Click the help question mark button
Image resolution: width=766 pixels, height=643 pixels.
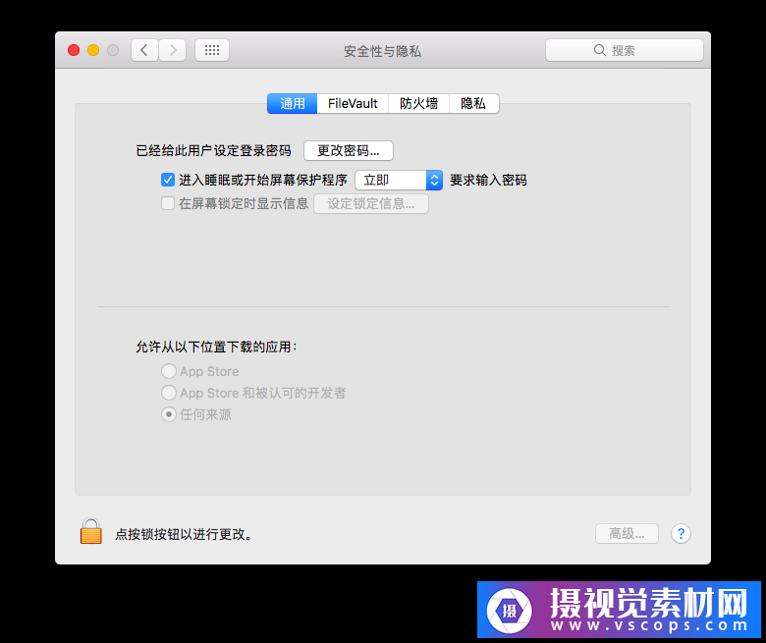(x=681, y=534)
